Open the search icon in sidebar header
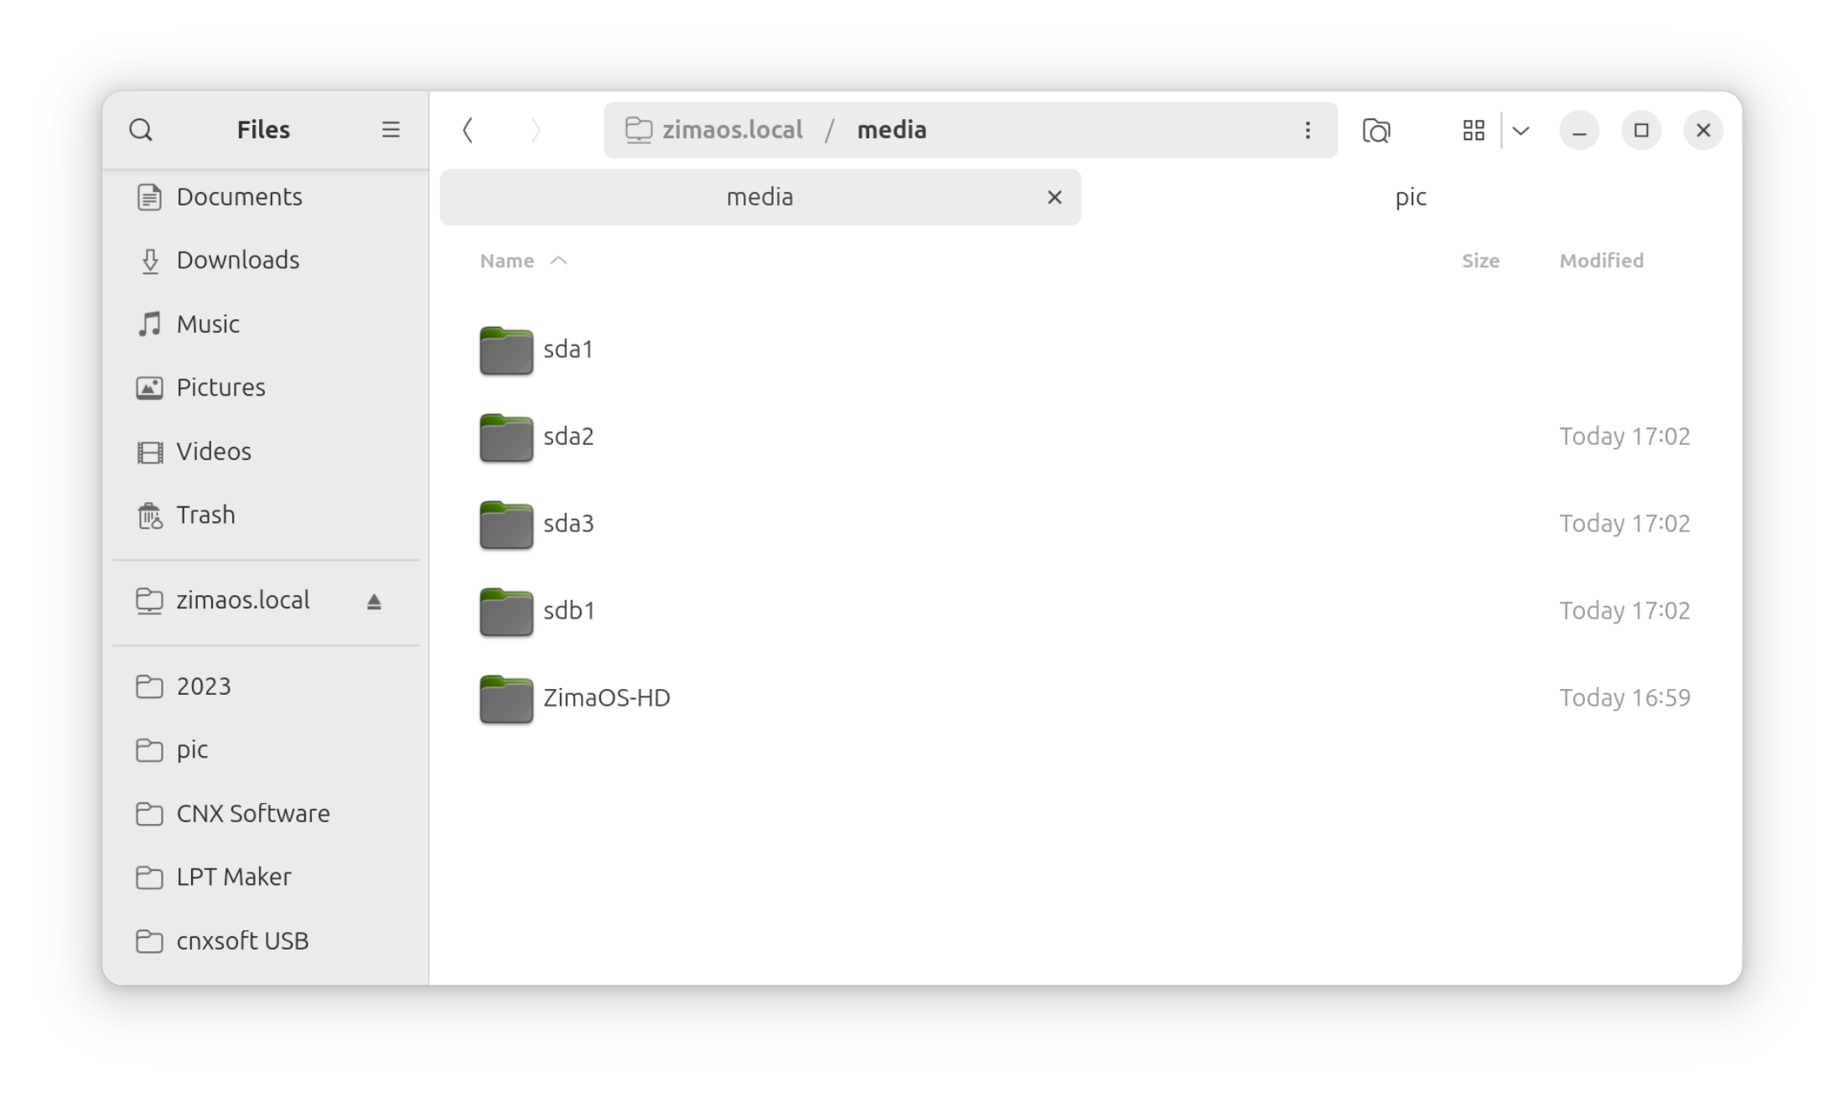1844x1098 pixels. (141, 130)
